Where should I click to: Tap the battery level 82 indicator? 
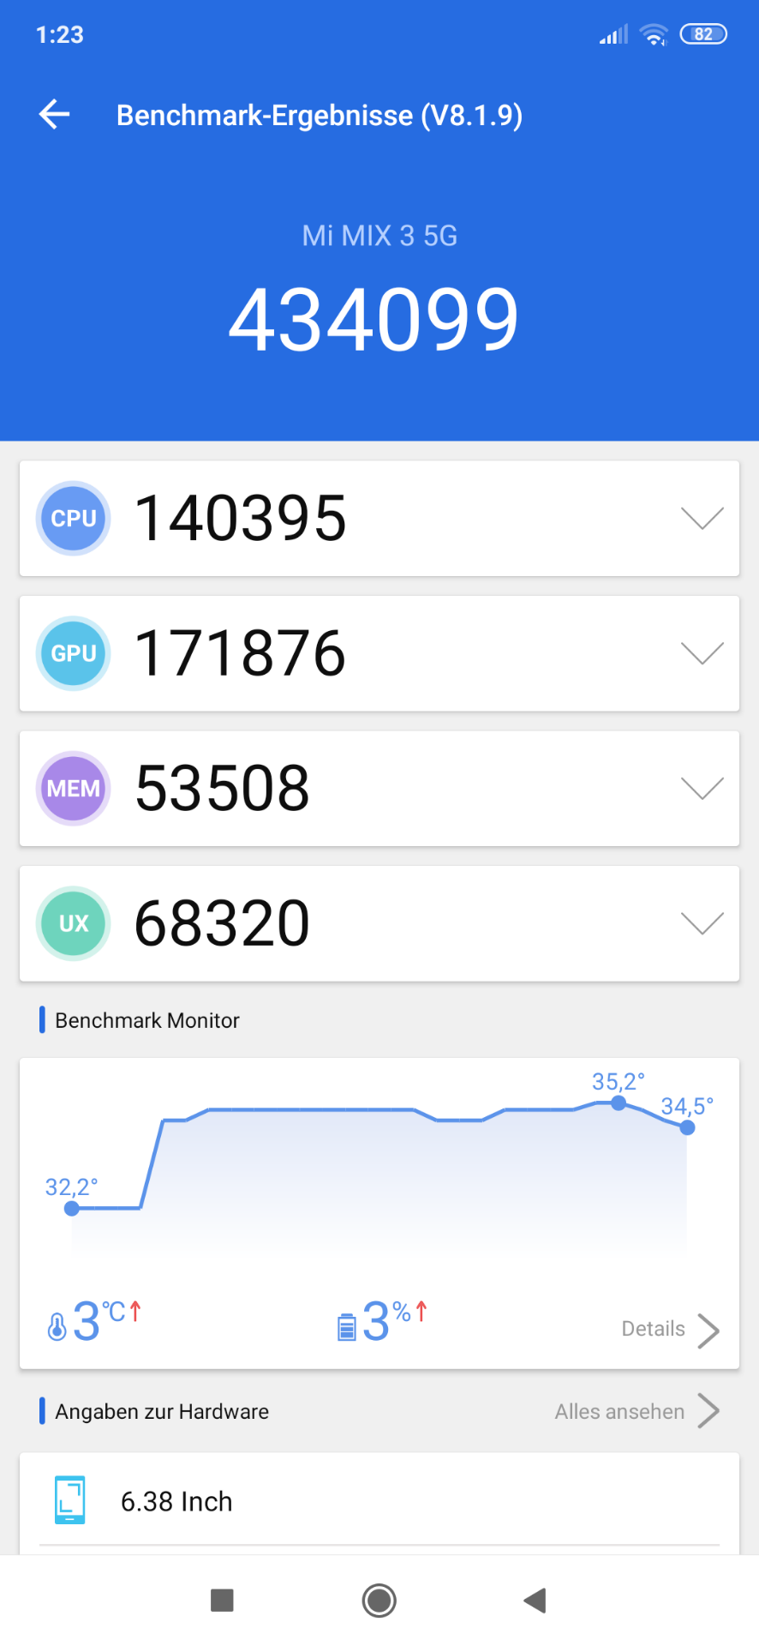pos(703,34)
